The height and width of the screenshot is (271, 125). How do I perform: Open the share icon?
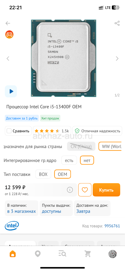click(x=117, y=23)
